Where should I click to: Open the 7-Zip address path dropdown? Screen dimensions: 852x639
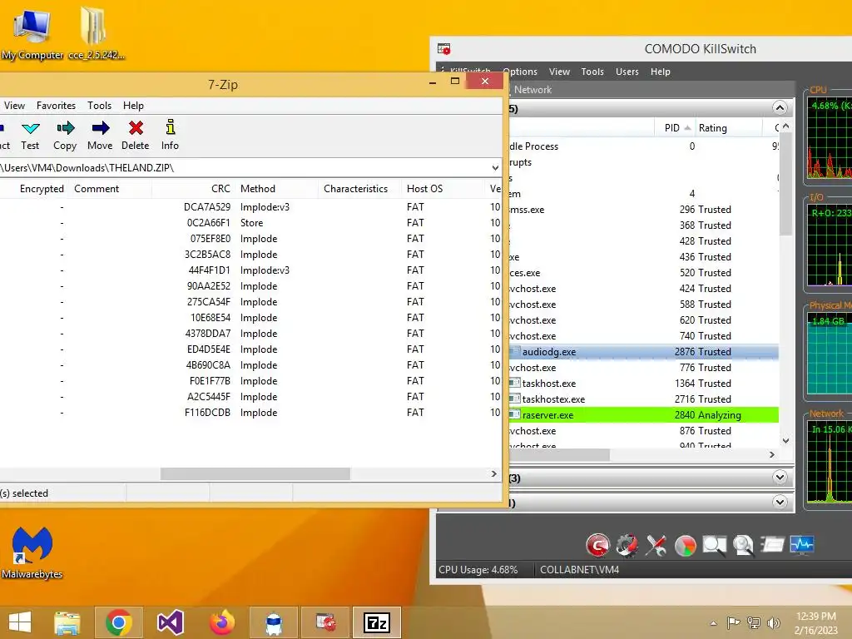point(494,168)
